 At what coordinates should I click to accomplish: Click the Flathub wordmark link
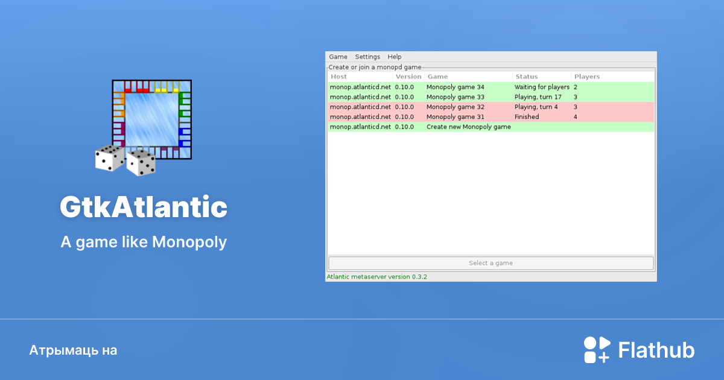pyautogui.click(x=656, y=349)
